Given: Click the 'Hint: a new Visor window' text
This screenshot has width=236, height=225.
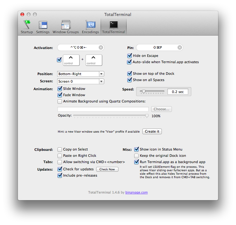Looking at the screenshot, I should coord(99,132).
